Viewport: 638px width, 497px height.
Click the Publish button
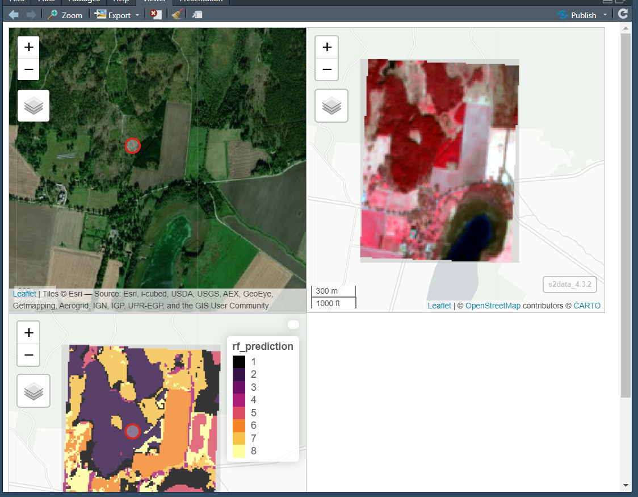click(577, 15)
